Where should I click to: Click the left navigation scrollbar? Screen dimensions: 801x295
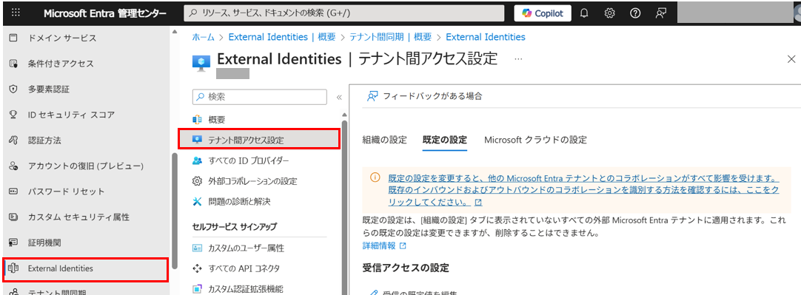click(175, 210)
